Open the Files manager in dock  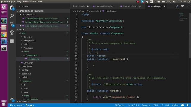(x=4, y=28)
